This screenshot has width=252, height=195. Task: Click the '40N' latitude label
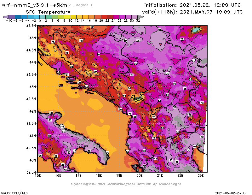pyautogui.click(x=32, y=160)
